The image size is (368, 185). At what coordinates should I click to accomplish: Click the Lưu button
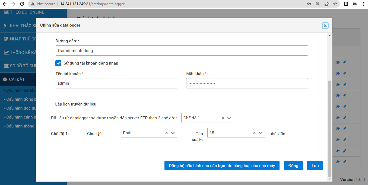pyautogui.click(x=315, y=166)
